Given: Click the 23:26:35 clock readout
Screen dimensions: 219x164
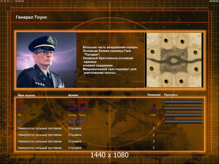Looking at the screenshot, I should click(19, 1).
